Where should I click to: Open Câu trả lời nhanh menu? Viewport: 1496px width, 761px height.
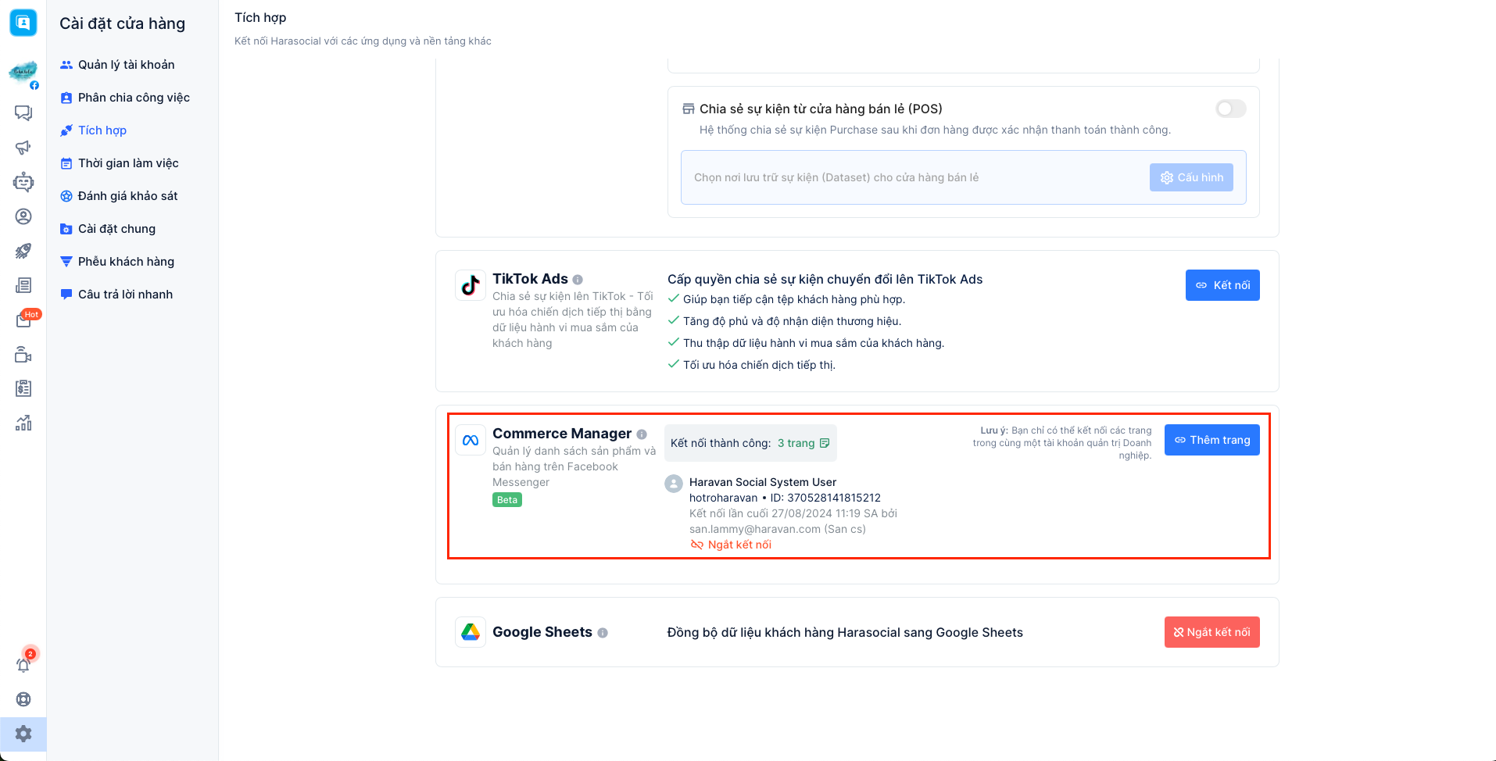click(x=125, y=295)
